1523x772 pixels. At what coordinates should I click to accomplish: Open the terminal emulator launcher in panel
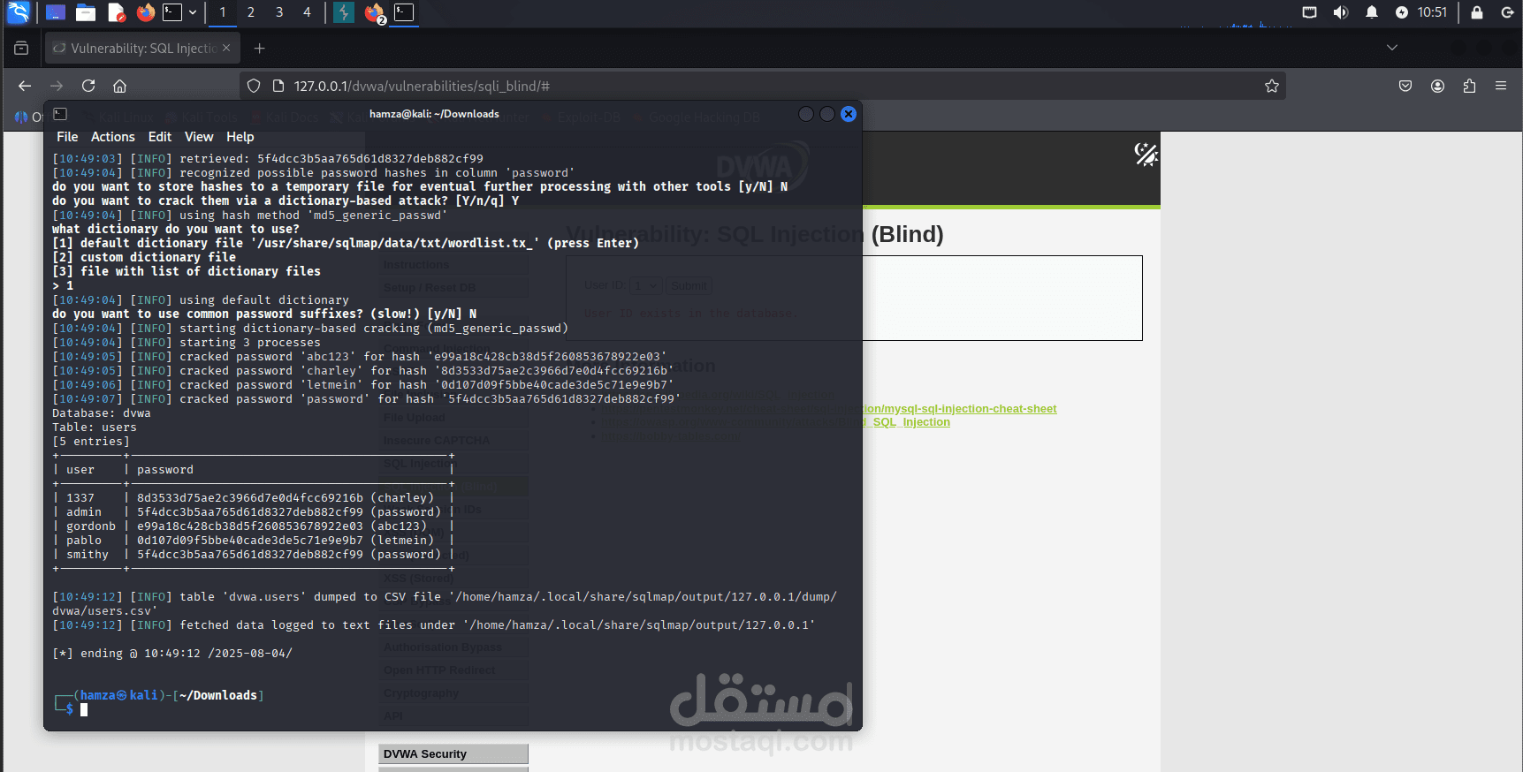click(x=172, y=12)
